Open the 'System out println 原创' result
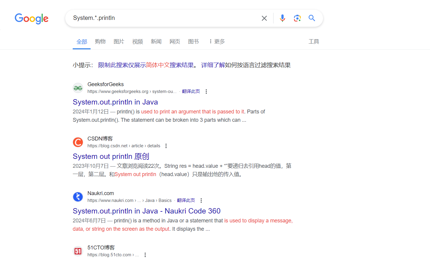The image size is (430, 261). pyautogui.click(x=111, y=156)
